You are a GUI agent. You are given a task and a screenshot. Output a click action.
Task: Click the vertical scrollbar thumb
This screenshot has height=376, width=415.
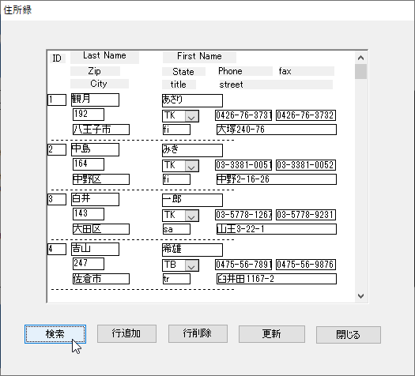360,71
